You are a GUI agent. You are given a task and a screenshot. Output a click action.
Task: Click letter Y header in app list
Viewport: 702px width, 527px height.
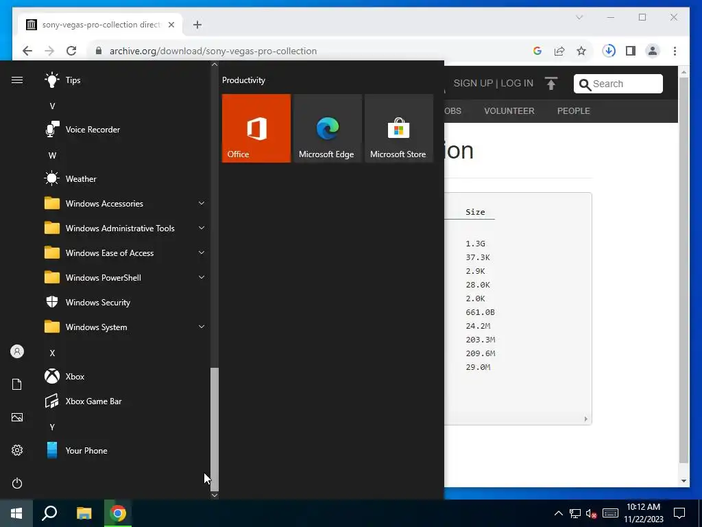52,427
